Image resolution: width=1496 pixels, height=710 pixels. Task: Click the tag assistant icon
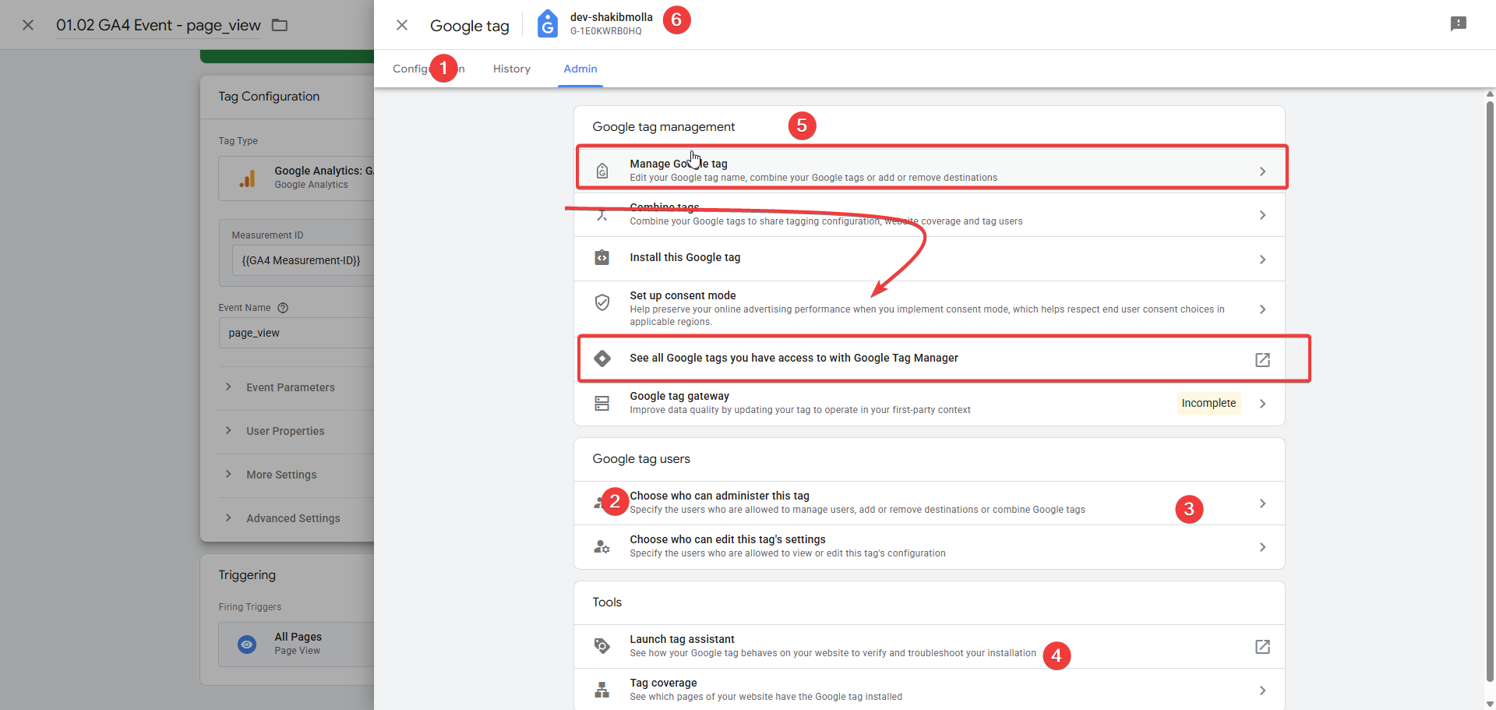pyautogui.click(x=602, y=645)
